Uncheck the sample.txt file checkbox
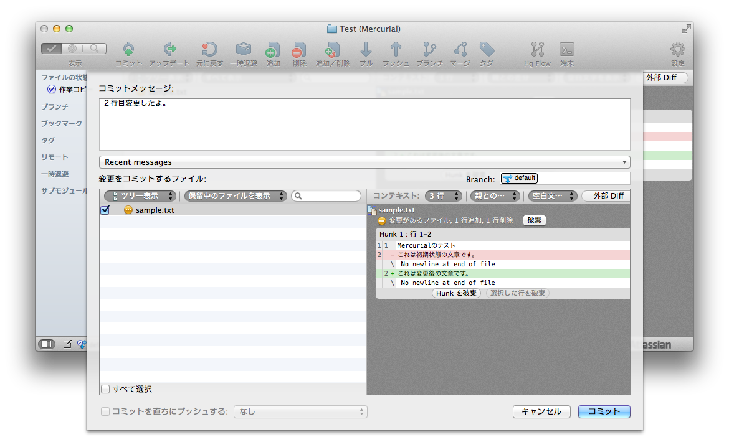The width and height of the screenshot is (729, 437). point(105,210)
